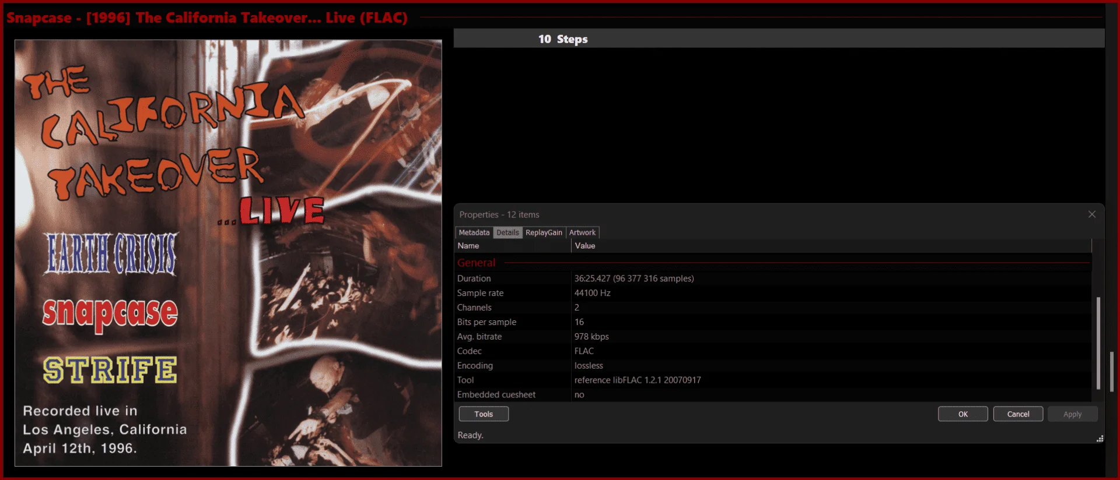Click the General section header

[x=773, y=263]
